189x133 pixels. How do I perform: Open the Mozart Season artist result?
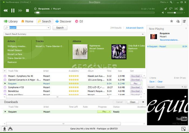coord(15,50)
